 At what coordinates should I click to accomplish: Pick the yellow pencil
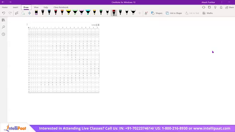click(x=94, y=12)
